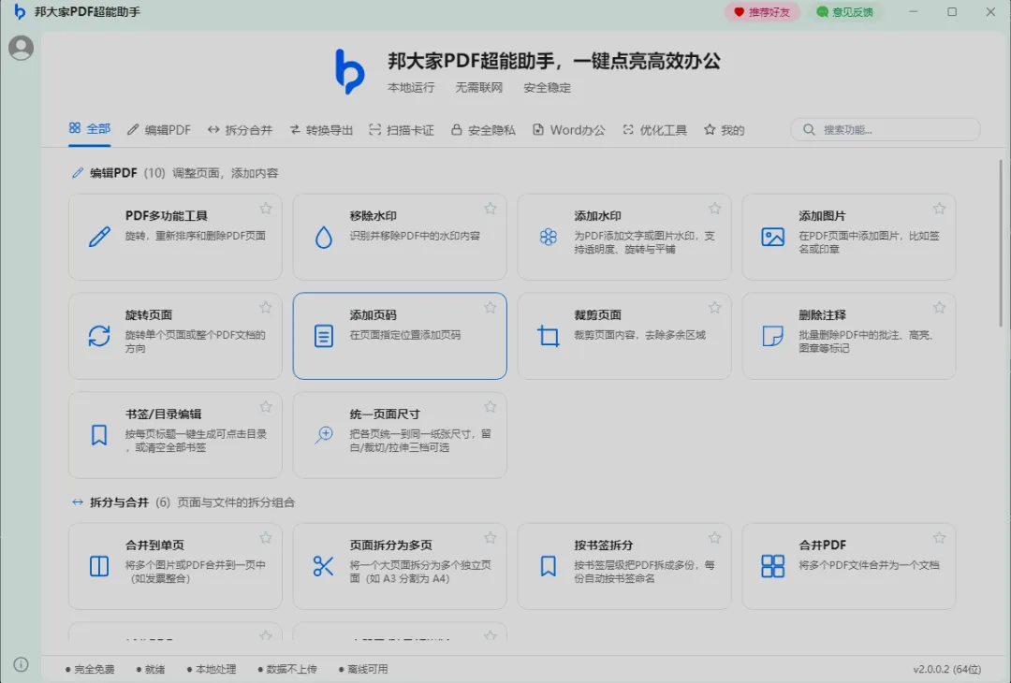Click the 添加页码 document icon
Viewport: 1011px width, 683px height.
click(324, 336)
